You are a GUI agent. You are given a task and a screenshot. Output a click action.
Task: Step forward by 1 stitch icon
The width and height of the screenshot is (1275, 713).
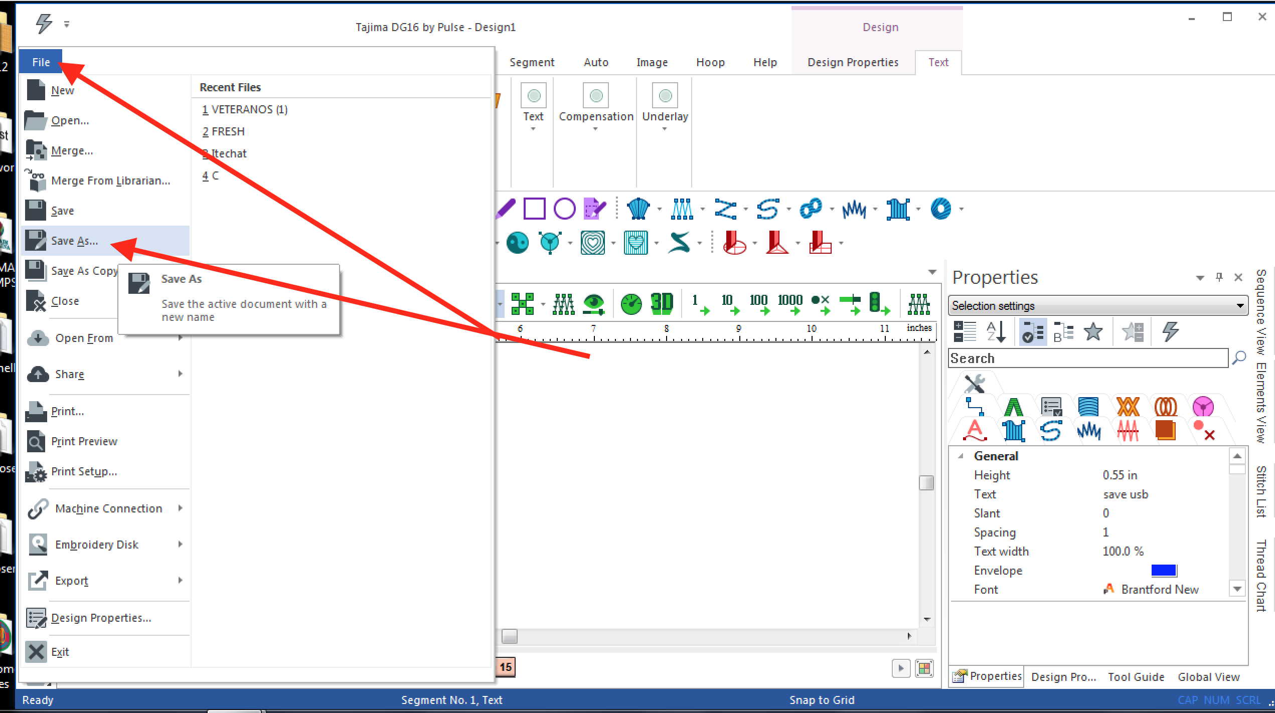click(700, 303)
